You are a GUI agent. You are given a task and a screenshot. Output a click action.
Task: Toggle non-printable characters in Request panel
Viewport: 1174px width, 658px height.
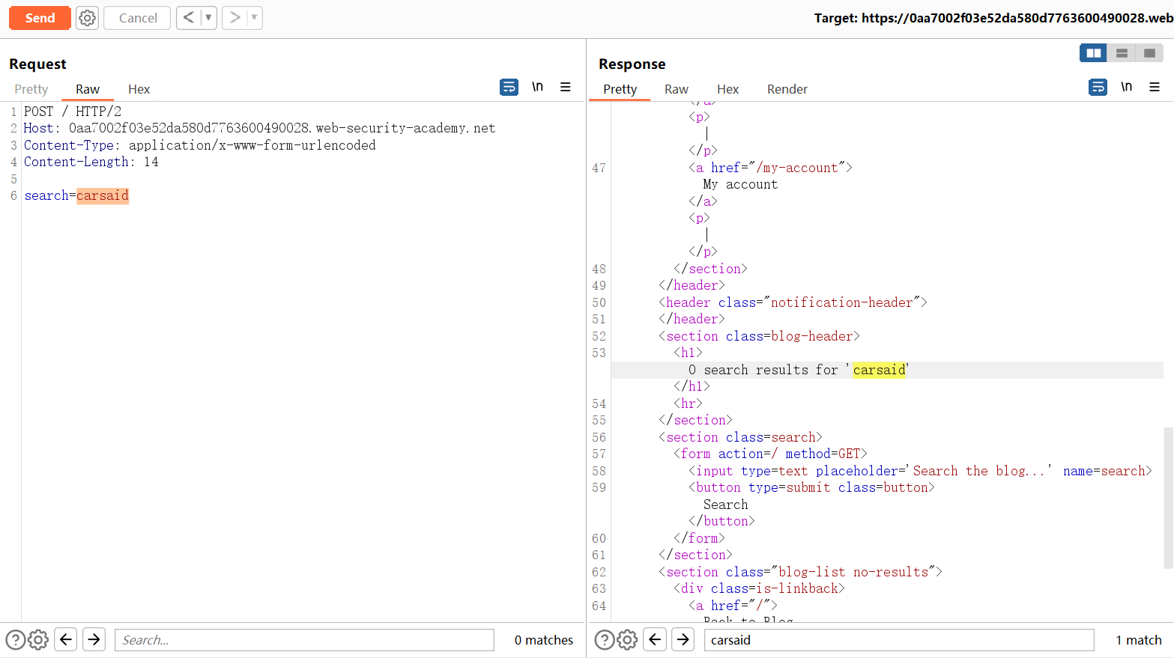click(x=537, y=88)
